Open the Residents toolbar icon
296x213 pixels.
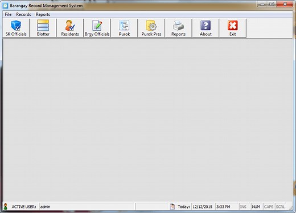point(70,28)
